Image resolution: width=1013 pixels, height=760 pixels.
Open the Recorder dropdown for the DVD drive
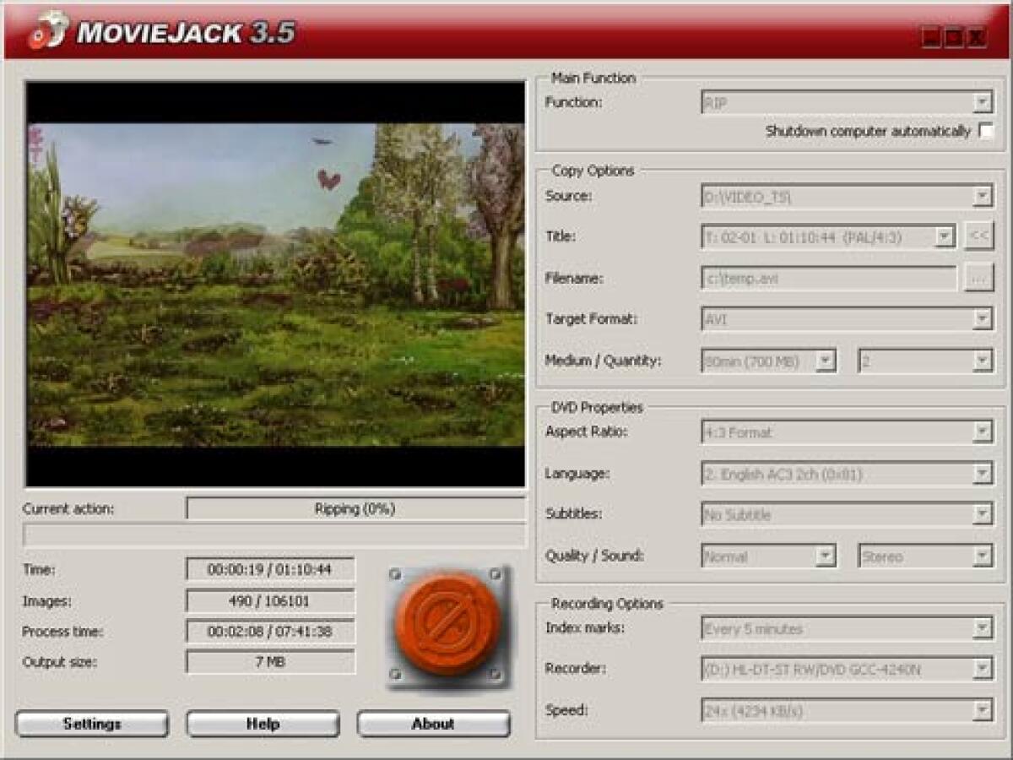pos(983,670)
